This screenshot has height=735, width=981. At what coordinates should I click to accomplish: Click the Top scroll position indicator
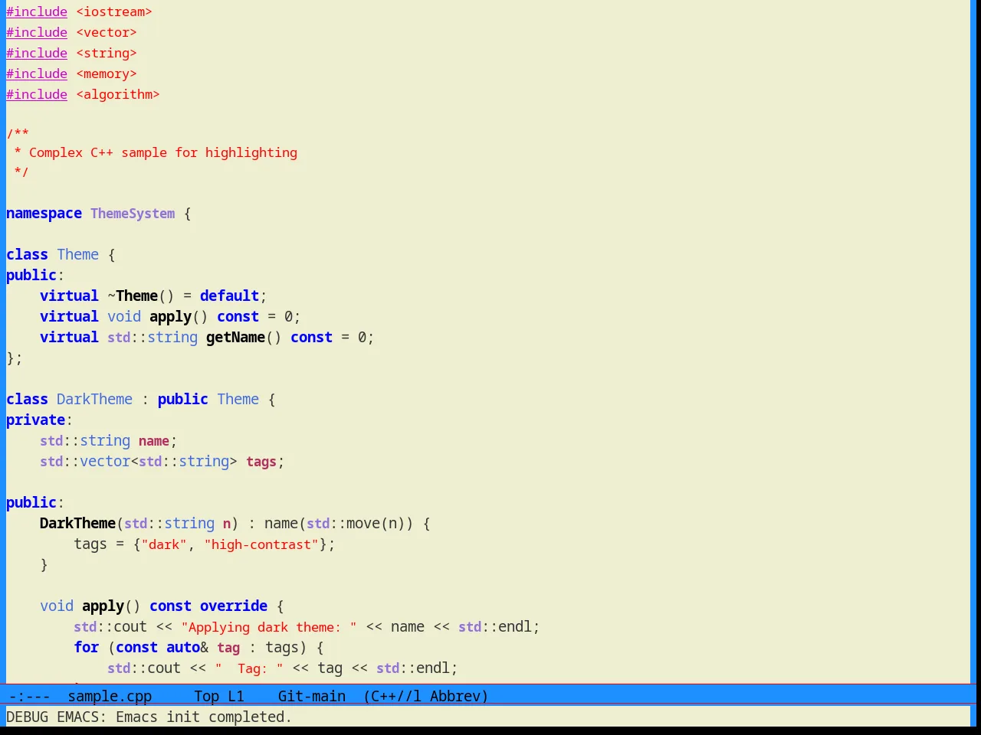click(207, 696)
